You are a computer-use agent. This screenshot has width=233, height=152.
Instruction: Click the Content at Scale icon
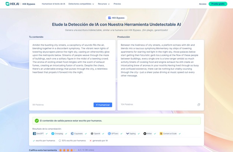point(161,133)
